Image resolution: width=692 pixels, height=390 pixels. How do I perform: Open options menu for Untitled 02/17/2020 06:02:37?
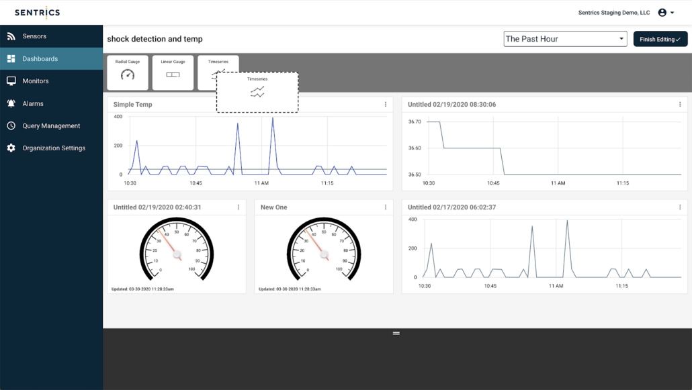[x=680, y=207]
